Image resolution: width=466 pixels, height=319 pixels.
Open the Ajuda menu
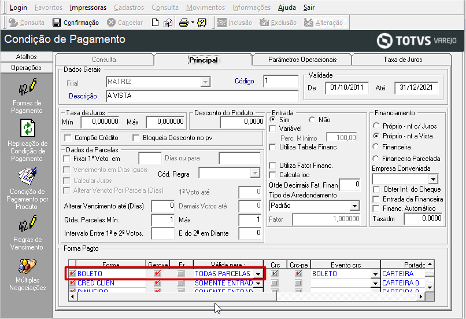tap(287, 8)
